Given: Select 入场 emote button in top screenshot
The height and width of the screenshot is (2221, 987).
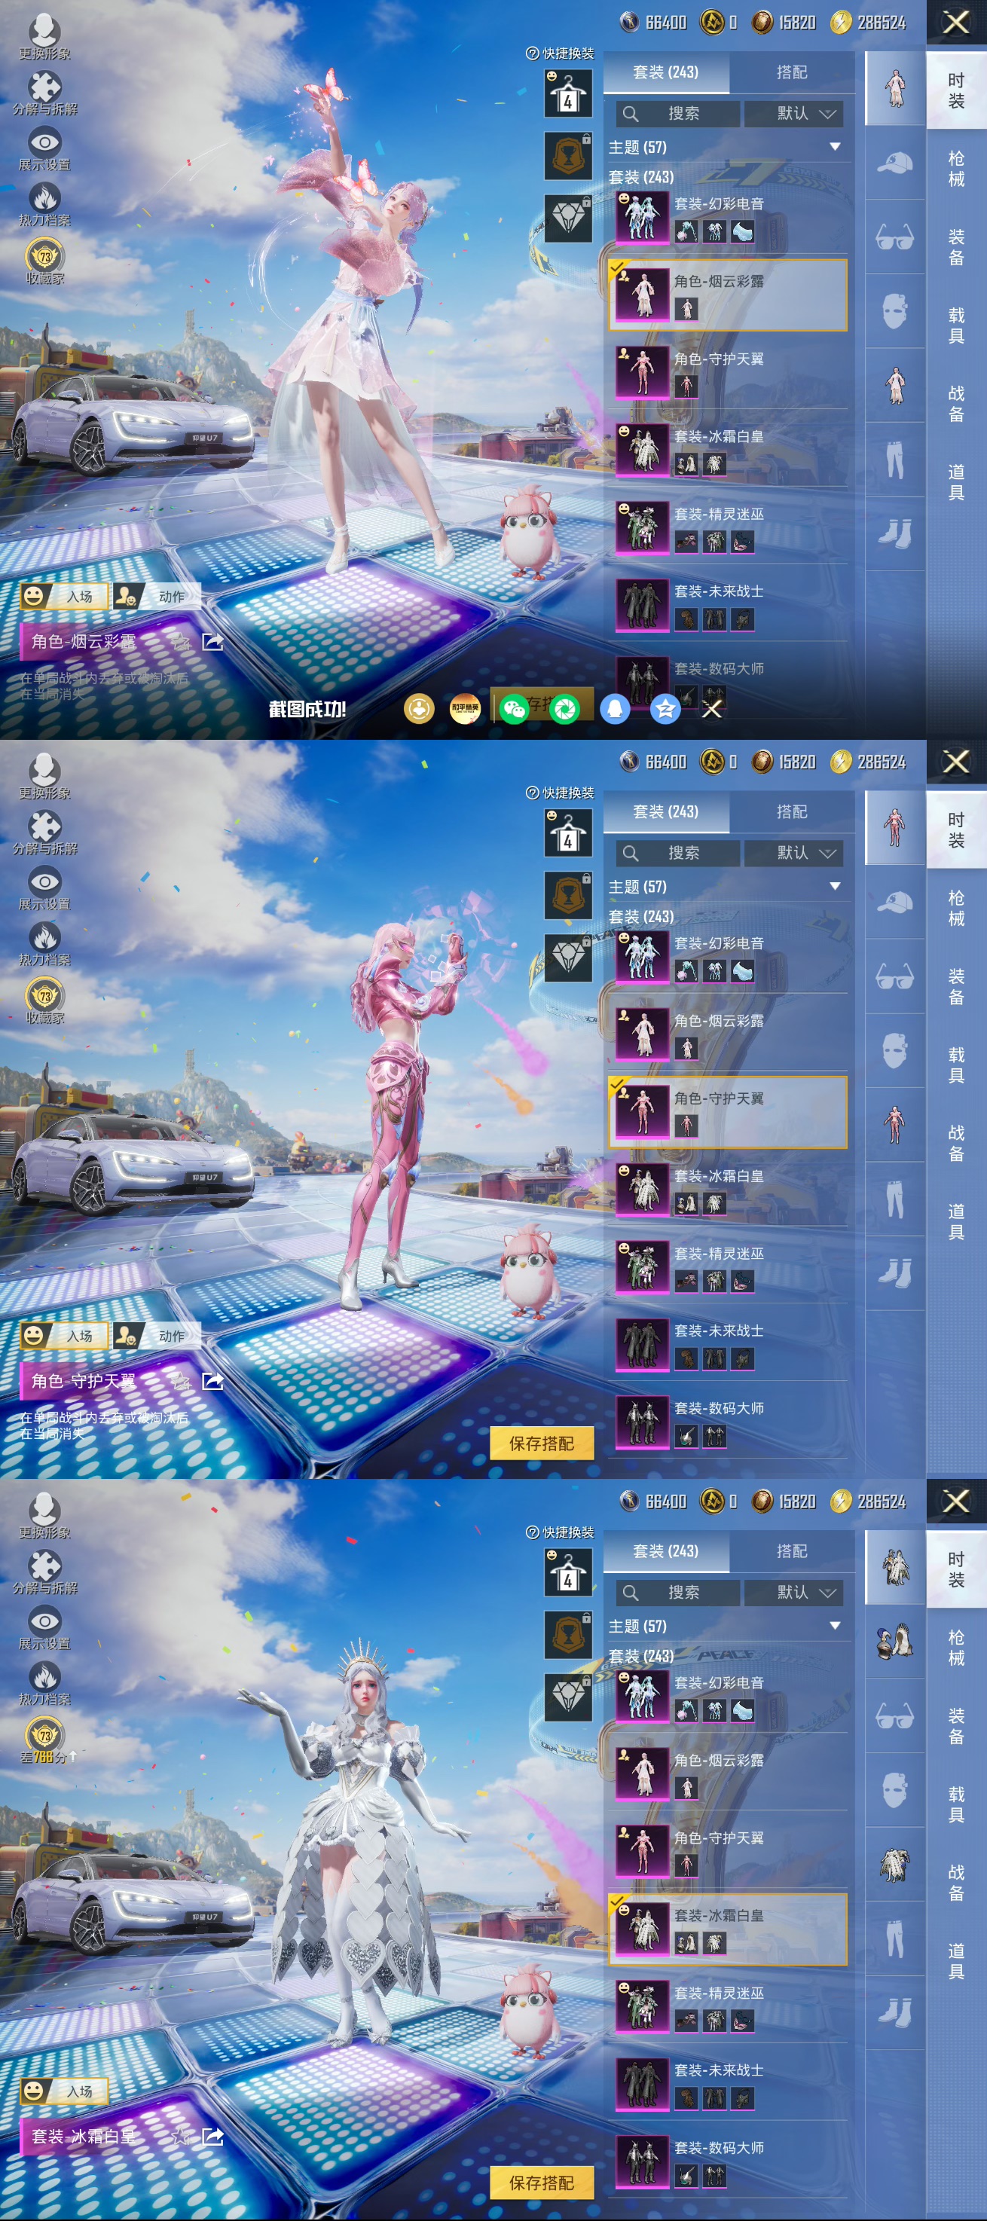Looking at the screenshot, I should (65, 597).
